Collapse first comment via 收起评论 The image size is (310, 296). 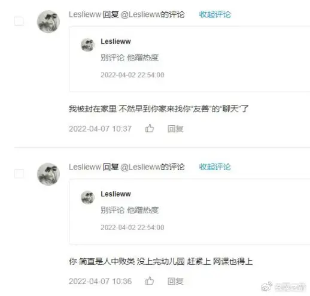[x=215, y=14]
